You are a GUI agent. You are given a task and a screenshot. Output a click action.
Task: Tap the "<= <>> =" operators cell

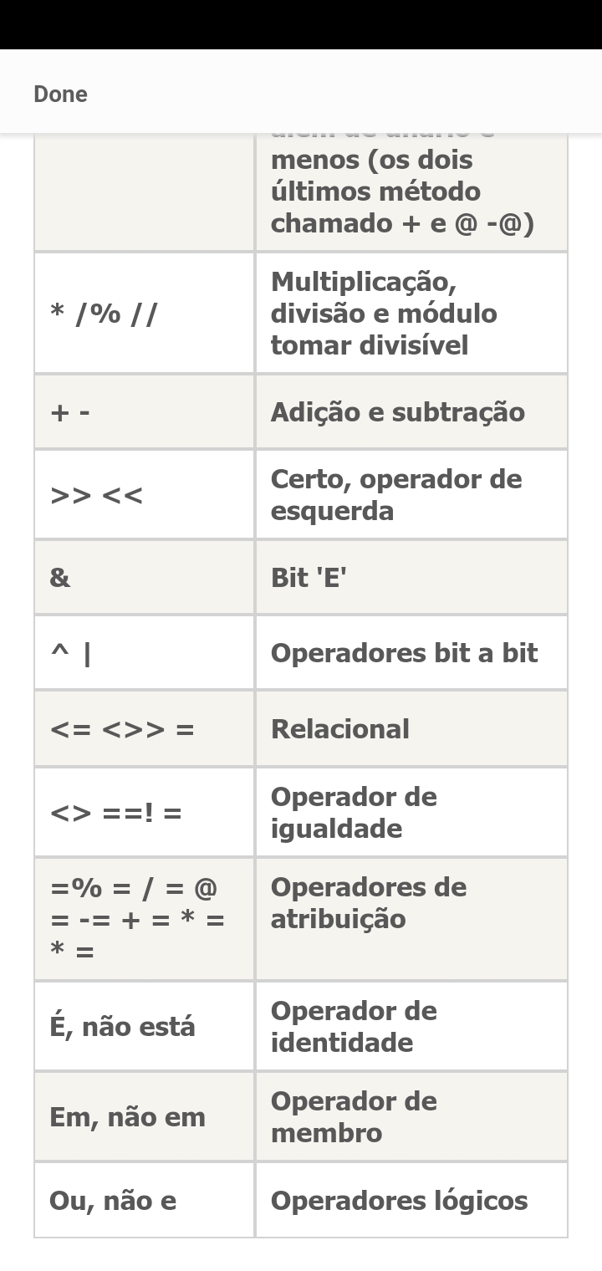coord(122,729)
